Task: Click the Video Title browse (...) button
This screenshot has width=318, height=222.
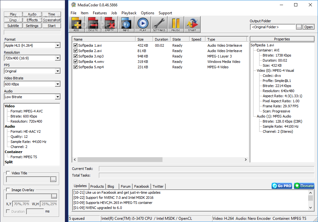Action: pyautogui.click(x=53, y=179)
